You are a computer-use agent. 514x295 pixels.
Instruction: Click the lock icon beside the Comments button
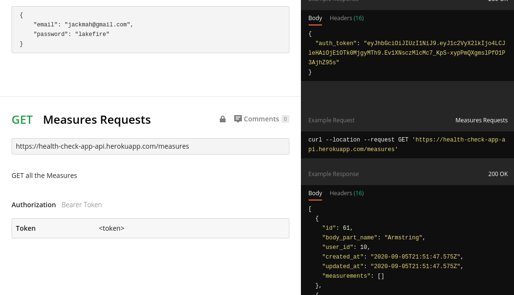(223, 119)
